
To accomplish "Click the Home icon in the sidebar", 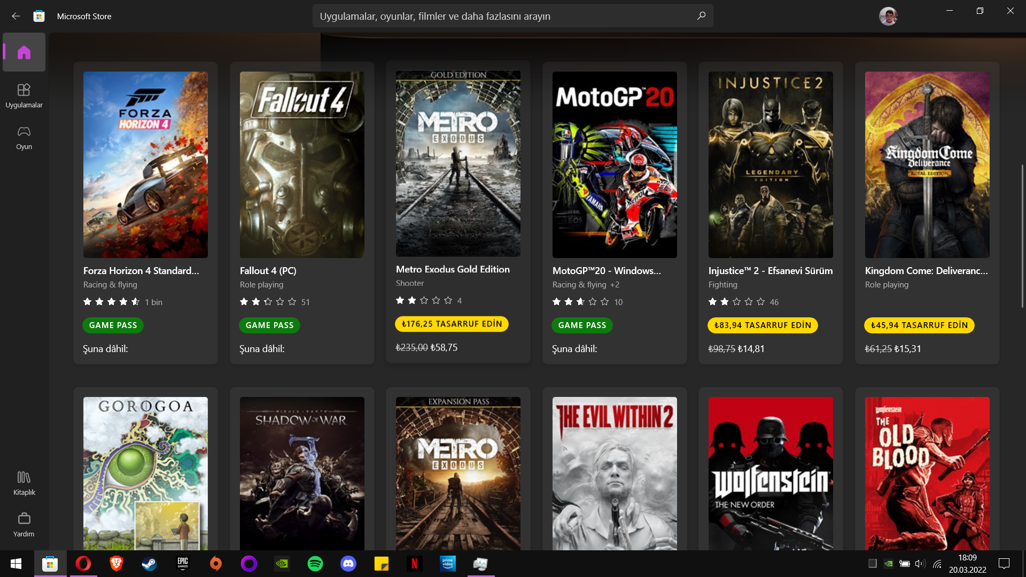I will pyautogui.click(x=24, y=52).
